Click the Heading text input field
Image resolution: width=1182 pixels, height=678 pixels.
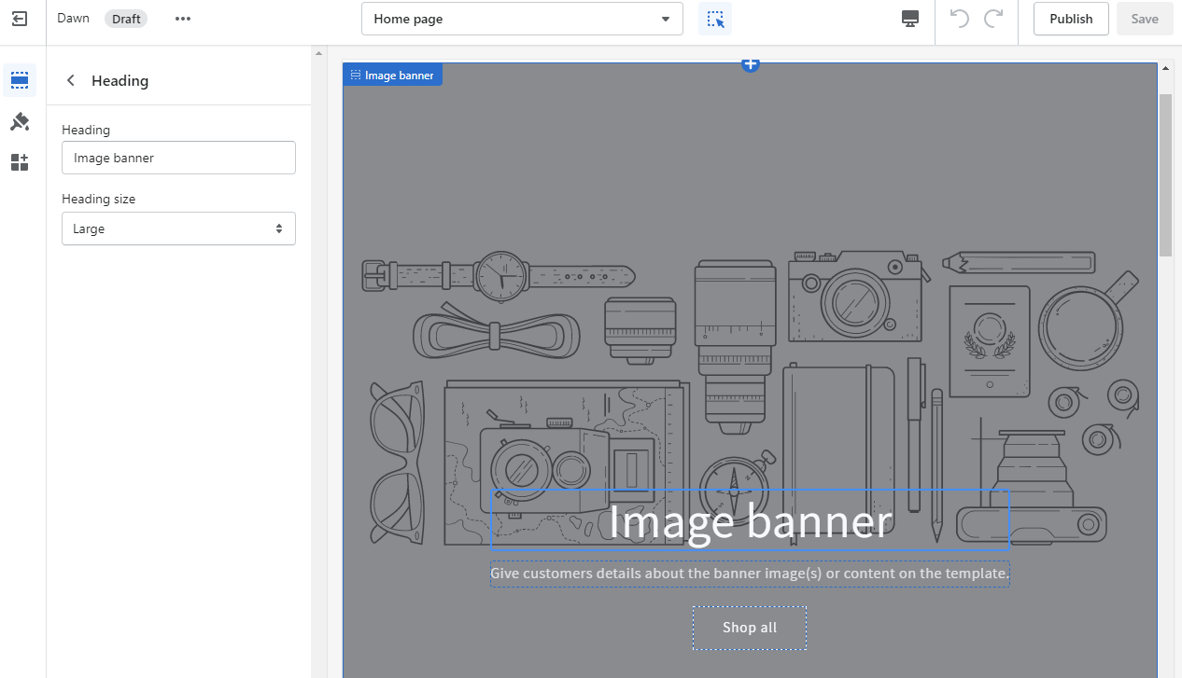click(178, 158)
